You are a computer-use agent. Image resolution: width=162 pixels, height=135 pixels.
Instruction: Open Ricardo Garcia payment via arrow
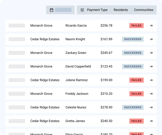[151, 26]
